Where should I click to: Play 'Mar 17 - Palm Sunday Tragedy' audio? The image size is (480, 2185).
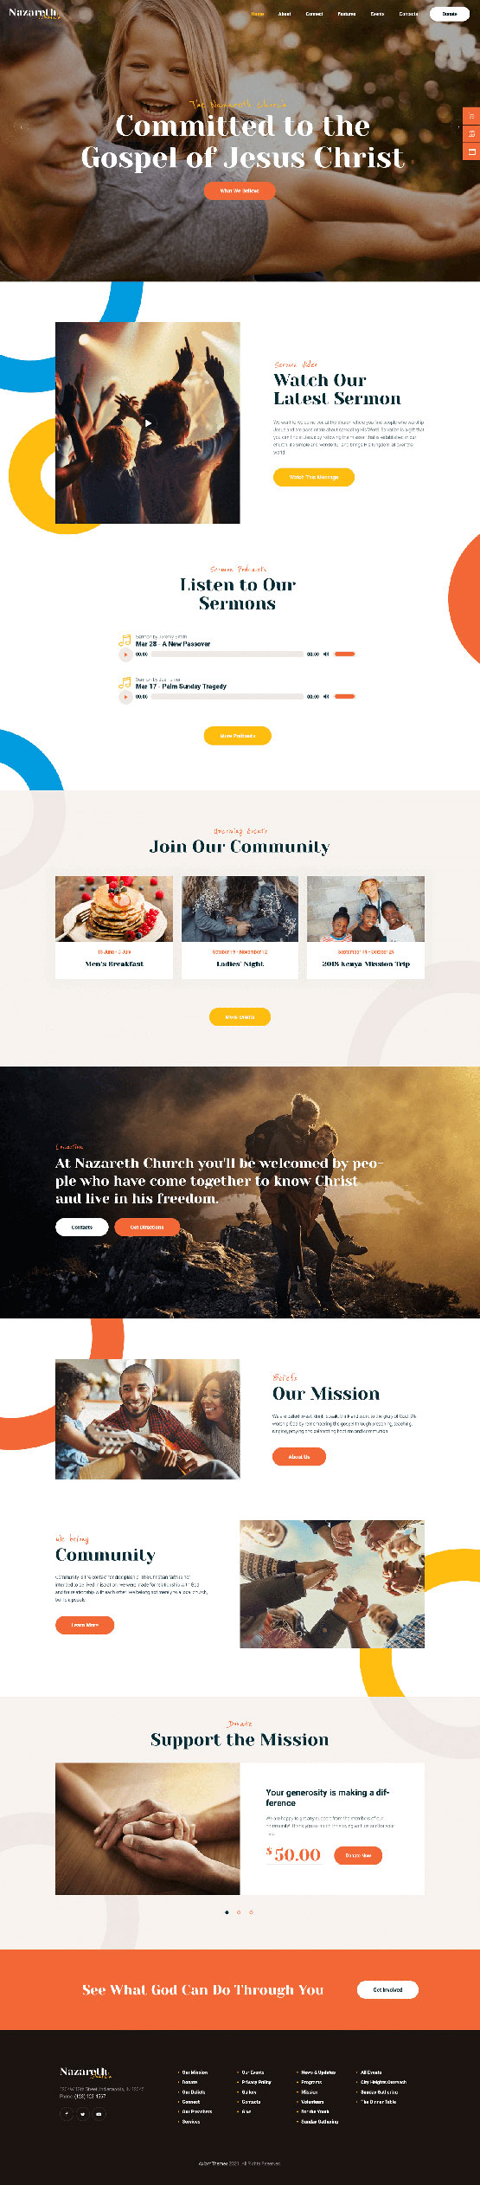[x=125, y=697]
